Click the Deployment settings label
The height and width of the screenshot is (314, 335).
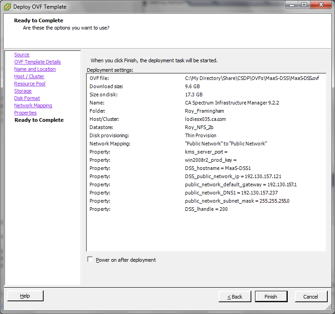pyautogui.click(x=110, y=70)
